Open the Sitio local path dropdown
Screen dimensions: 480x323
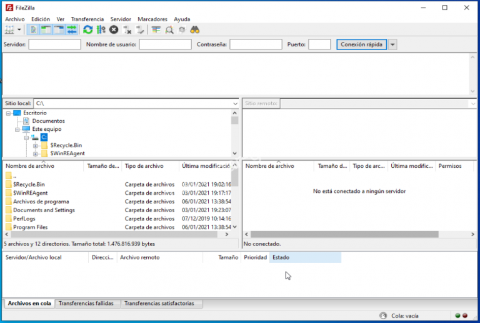coord(235,103)
